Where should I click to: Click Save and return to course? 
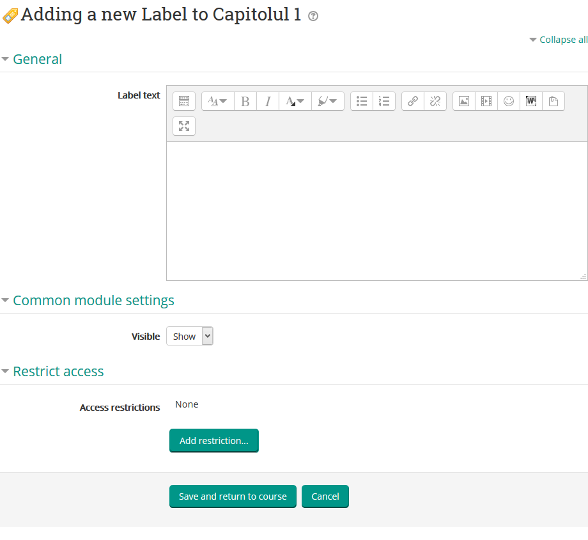tap(232, 496)
